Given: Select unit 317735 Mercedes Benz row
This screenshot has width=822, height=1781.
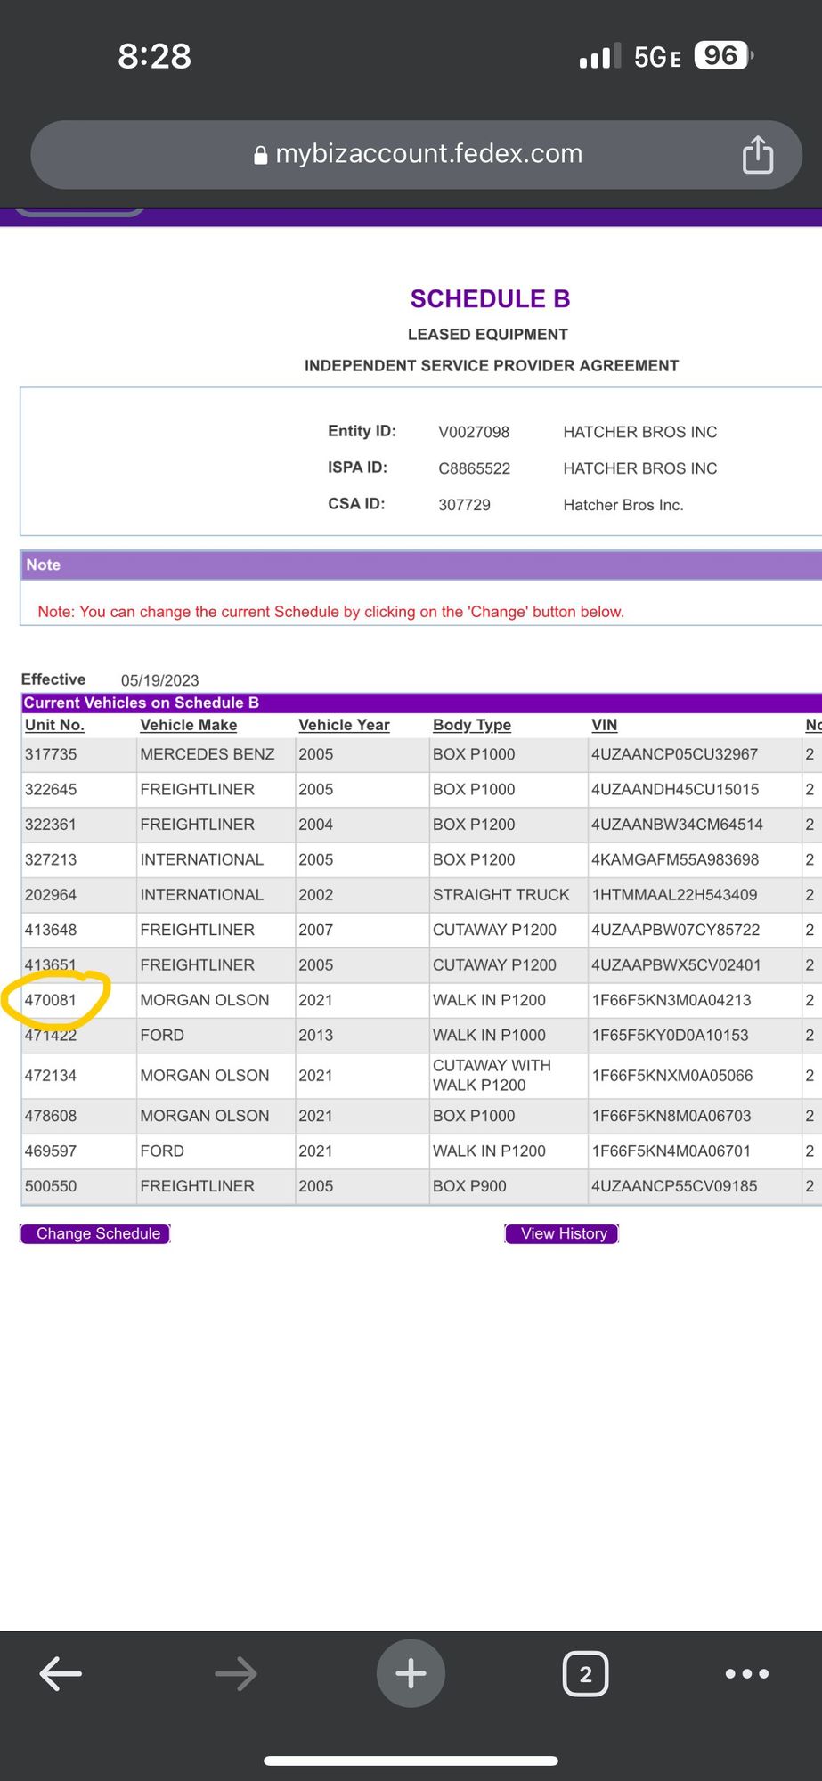Looking at the screenshot, I should (51, 754).
